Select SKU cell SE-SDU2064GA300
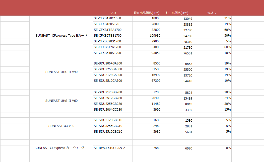 coord(113,64)
